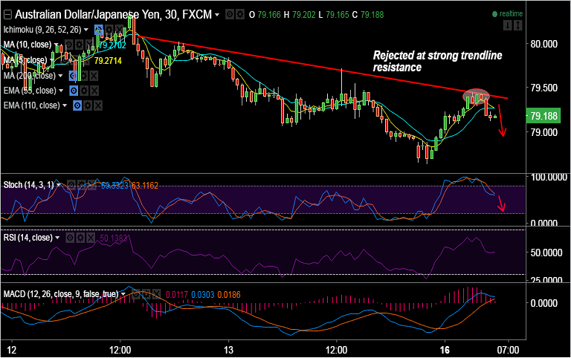Remove the MACD indicator with X
Image resolution: width=571 pixels, height=358 pixels.
click(x=156, y=294)
